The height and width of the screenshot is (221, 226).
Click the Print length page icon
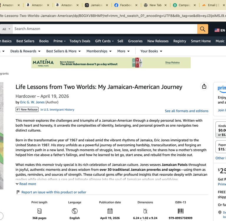pos(39,211)
